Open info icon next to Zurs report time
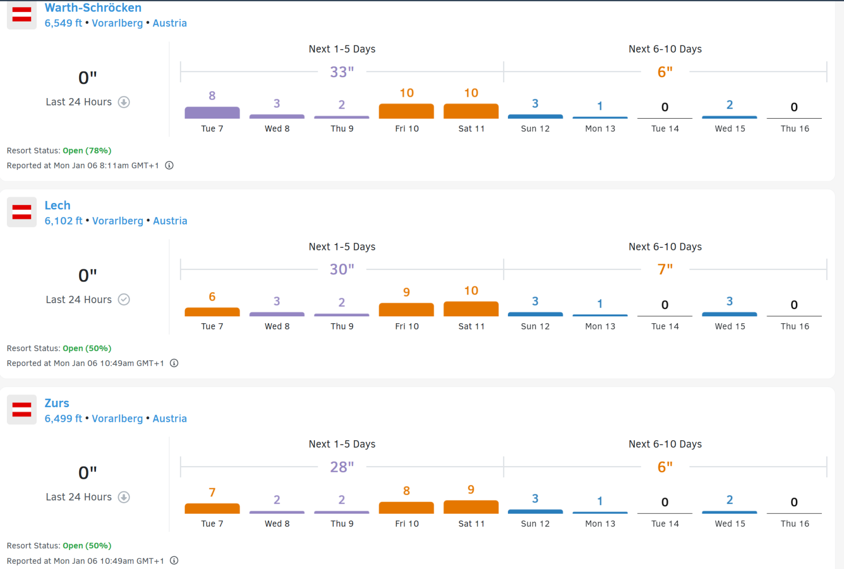Screen dimensions: 844x569 (174, 561)
